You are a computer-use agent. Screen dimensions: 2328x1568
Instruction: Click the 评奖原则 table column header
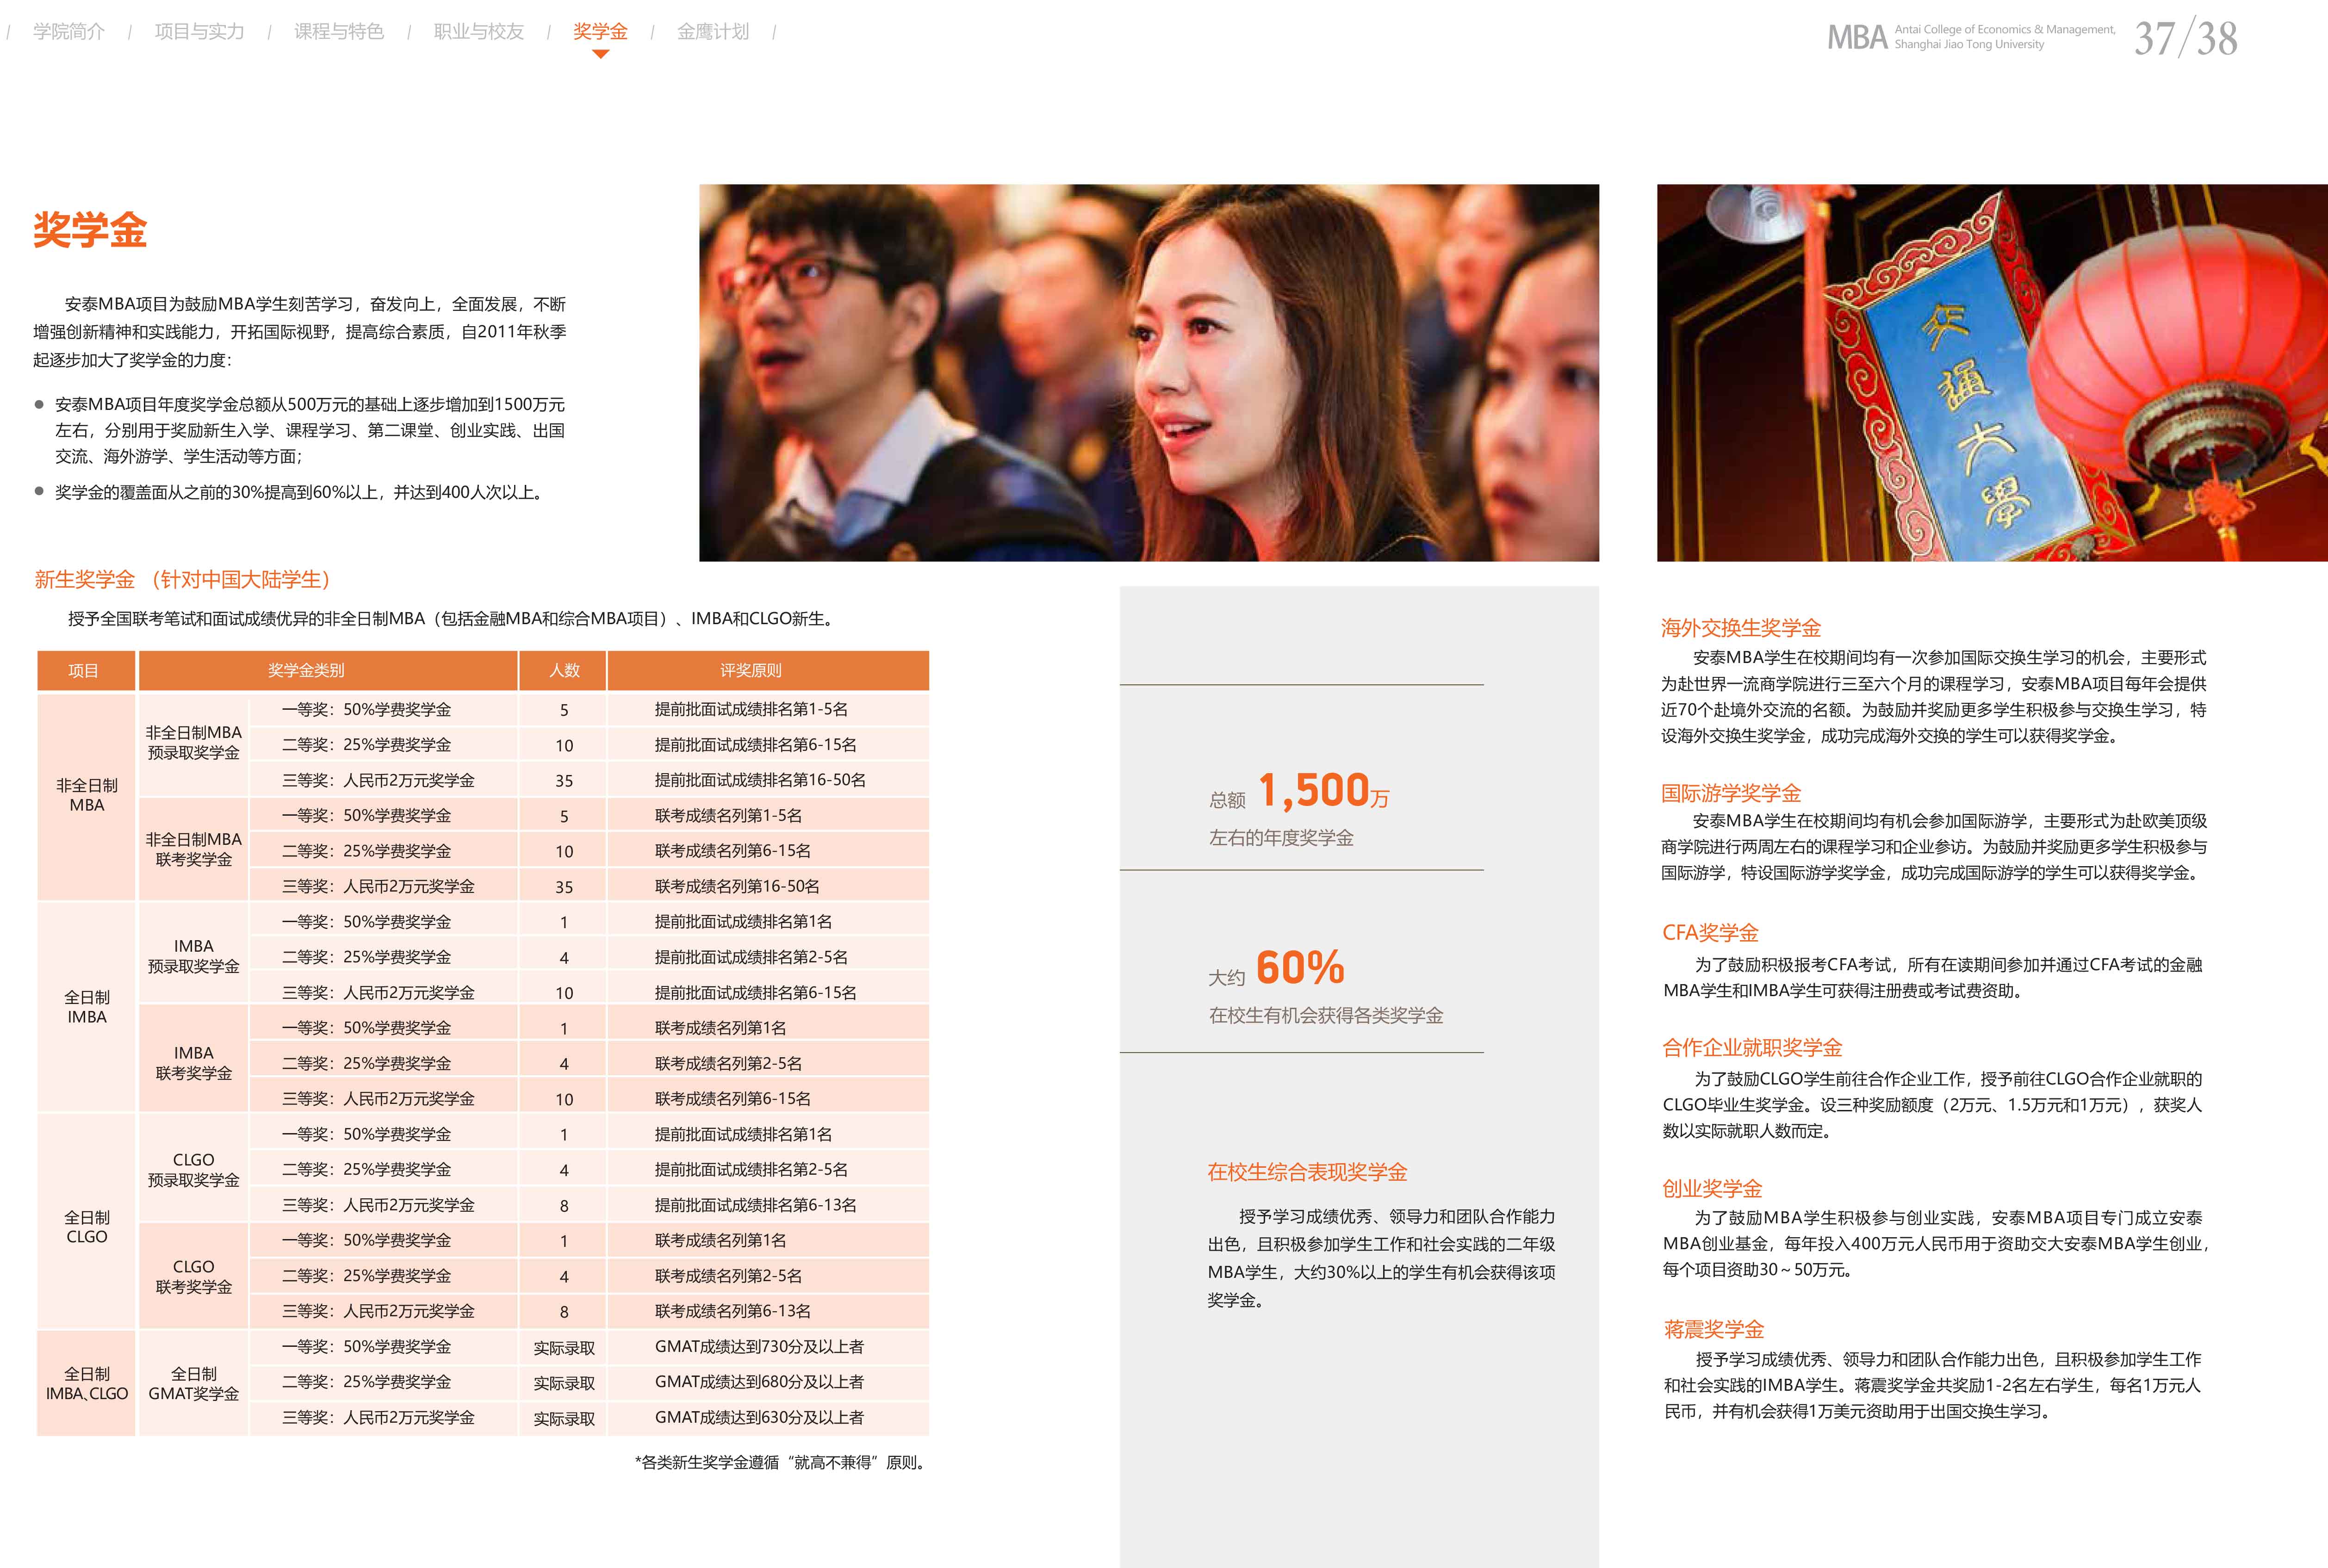coord(750,670)
